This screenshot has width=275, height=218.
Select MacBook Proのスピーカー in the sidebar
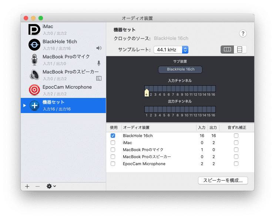pos(63,75)
